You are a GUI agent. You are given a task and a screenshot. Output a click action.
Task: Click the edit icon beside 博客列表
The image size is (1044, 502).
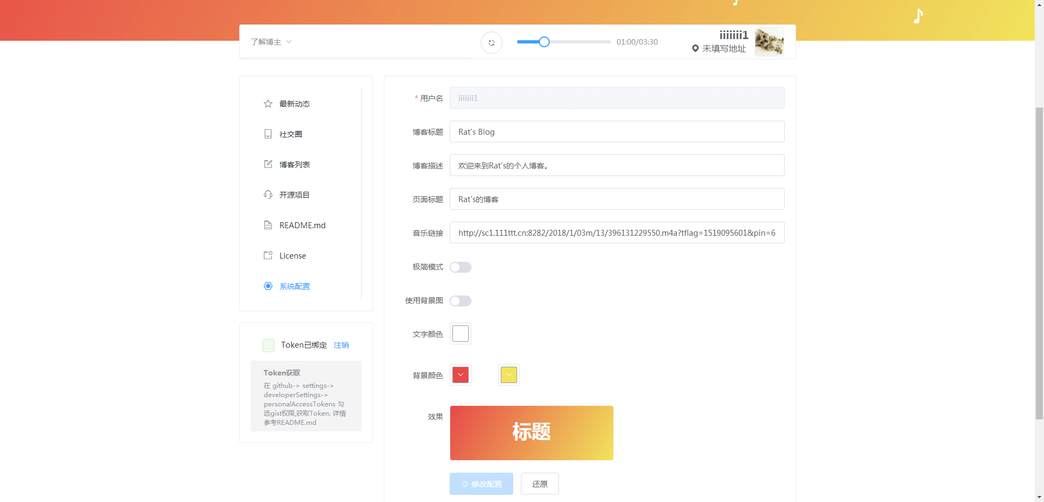click(x=268, y=164)
